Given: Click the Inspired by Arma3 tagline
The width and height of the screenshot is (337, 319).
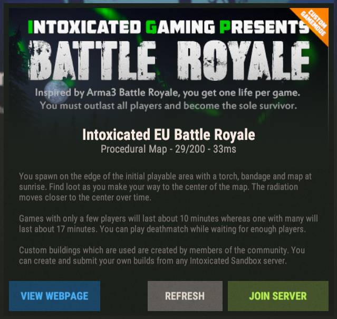Looking at the screenshot, I should coord(167,93).
